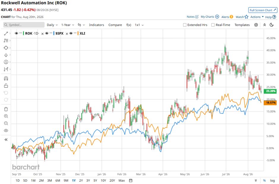Toggle visibility of all drawings eye icon
279x184 pixels.
(6, 131)
